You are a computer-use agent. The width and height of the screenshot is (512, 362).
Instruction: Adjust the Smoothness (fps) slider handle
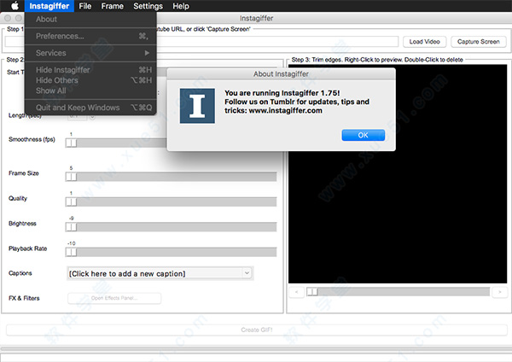point(71,143)
